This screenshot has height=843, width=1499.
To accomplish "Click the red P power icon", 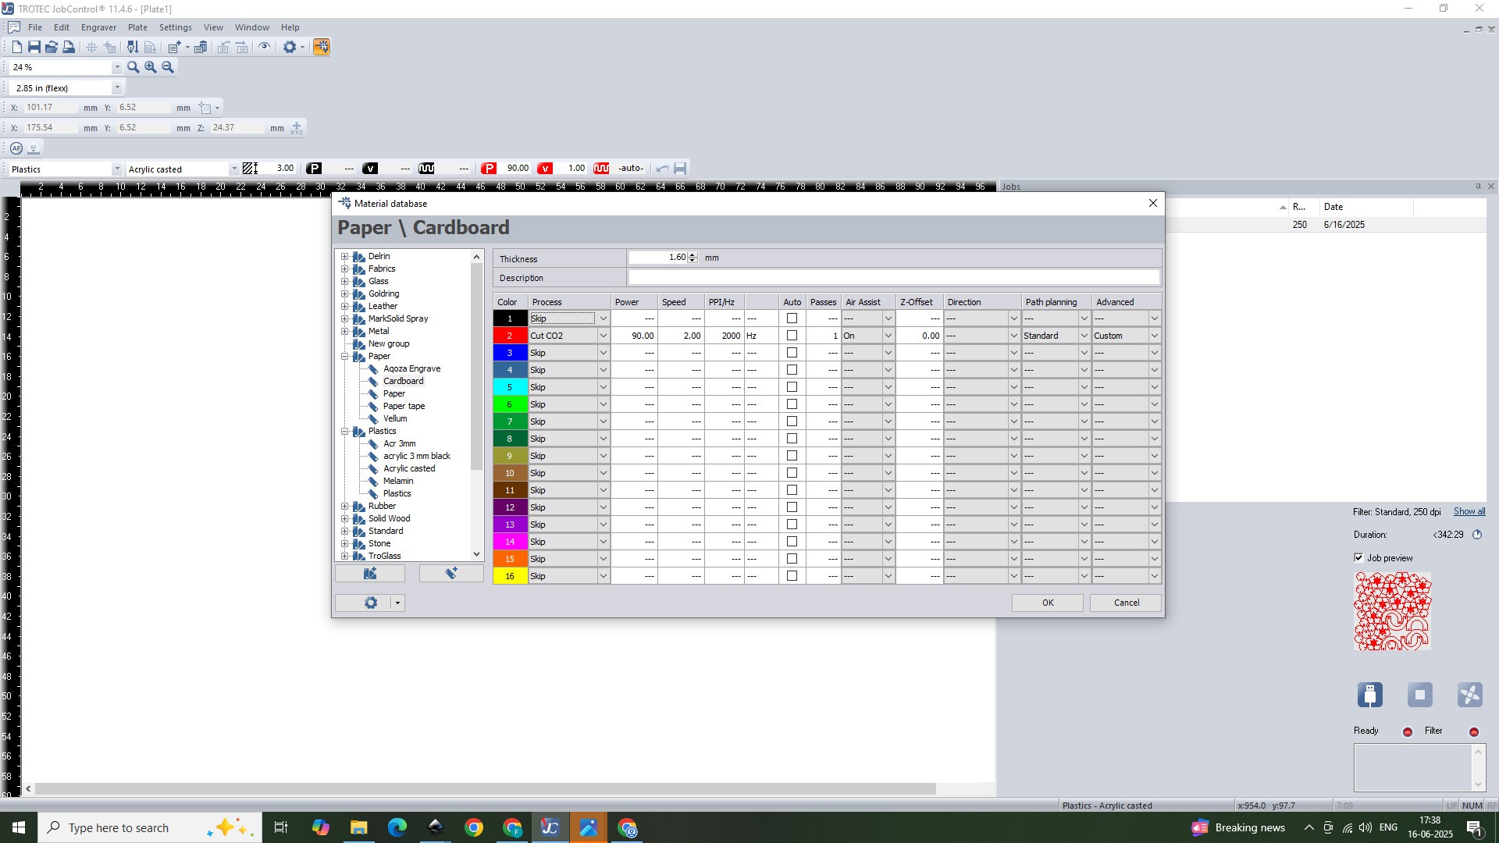I will [x=490, y=169].
